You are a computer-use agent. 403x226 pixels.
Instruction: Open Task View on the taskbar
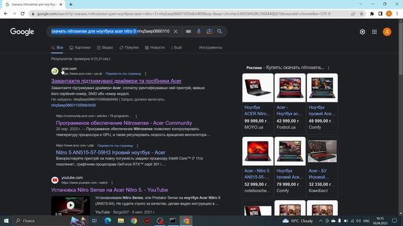(x=94, y=220)
